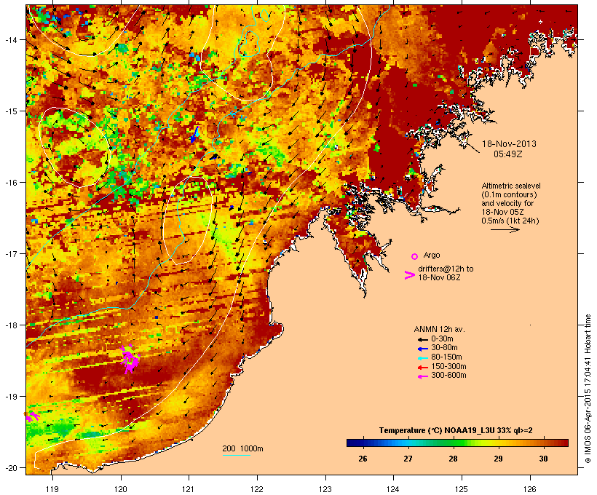Click the '0.5m/s (1kt 24h)' text

[x=510, y=221]
